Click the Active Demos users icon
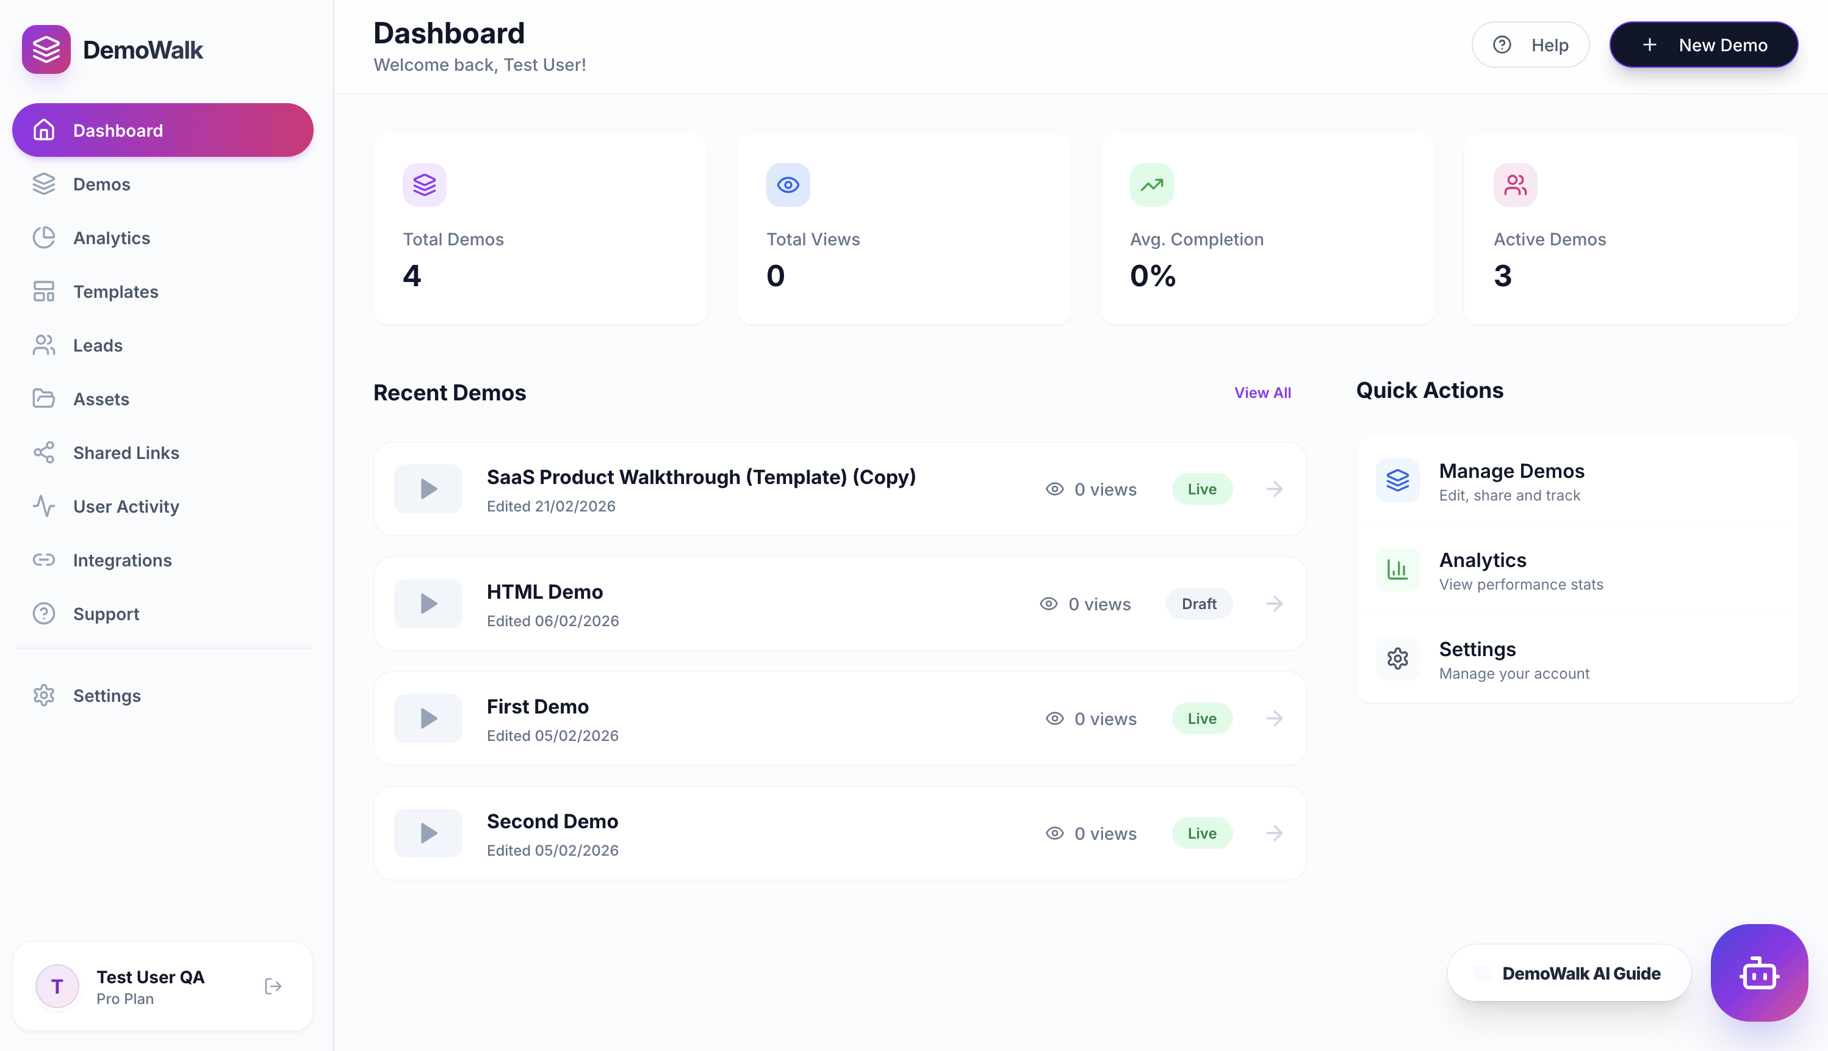 pos(1515,185)
